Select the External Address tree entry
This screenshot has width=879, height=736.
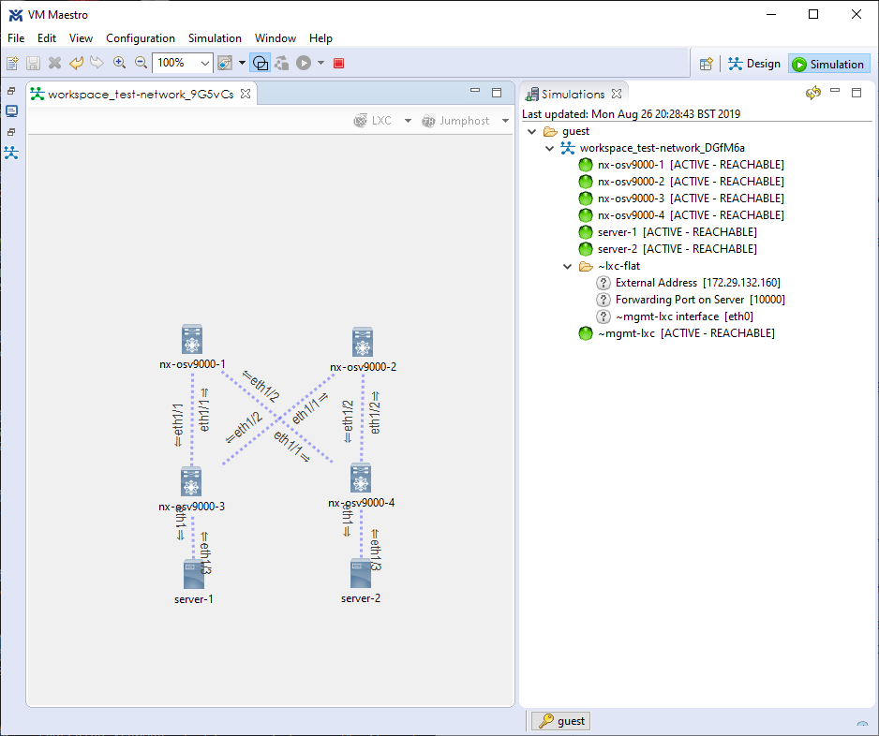pyautogui.click(x=689, y=283)
